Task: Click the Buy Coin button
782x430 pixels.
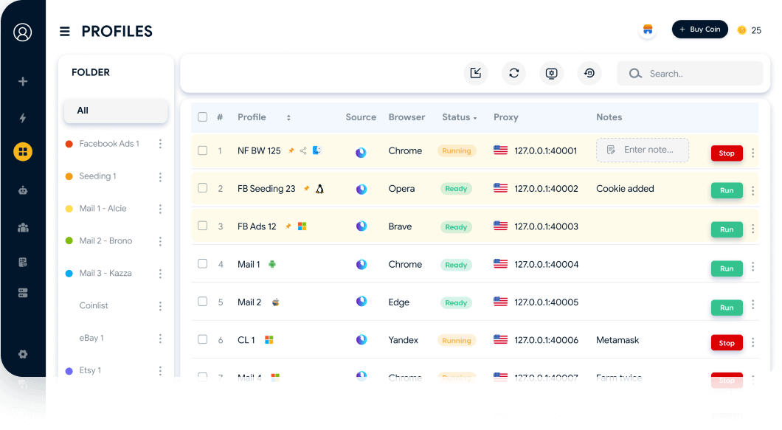Action: point(699,30)
